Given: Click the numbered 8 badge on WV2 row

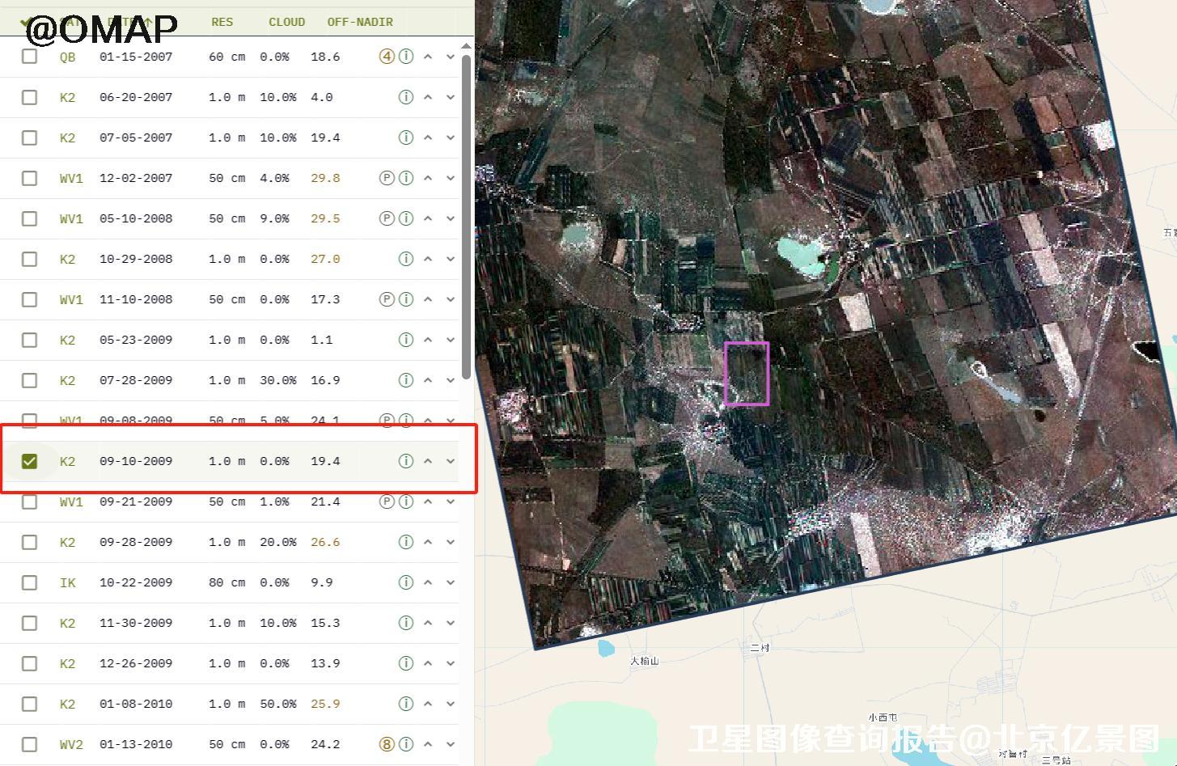Looking at the screenshot, I should (387, 744).
